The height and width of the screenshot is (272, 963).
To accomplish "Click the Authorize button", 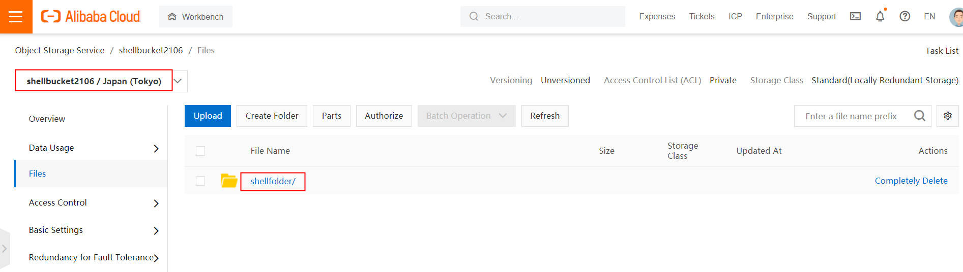I will 384,116.
